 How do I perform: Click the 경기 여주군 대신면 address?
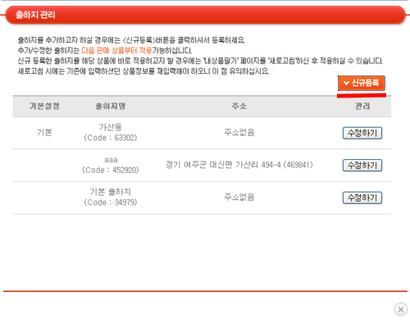(239, 165)
